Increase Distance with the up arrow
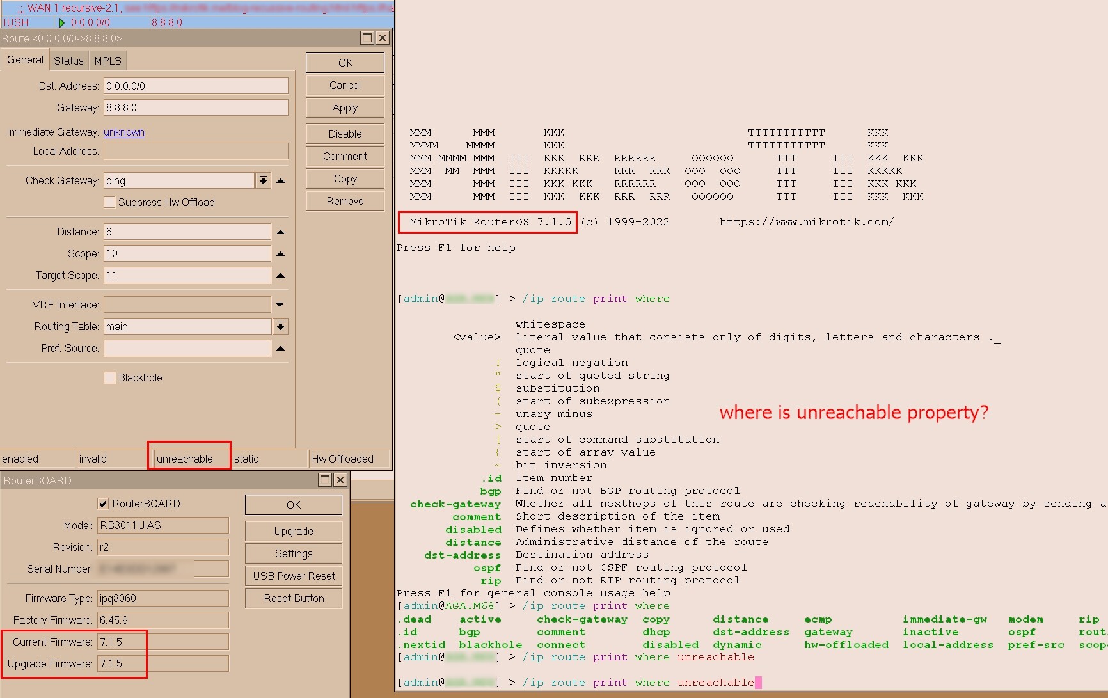The height and width of the screenshot is (698, 1108). [280, 232]
